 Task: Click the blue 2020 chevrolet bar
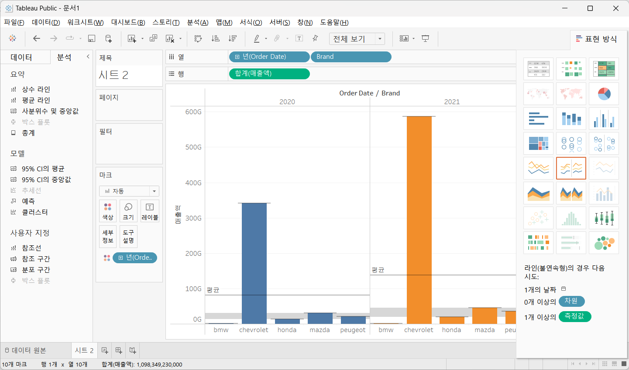(x=254, y=263)
